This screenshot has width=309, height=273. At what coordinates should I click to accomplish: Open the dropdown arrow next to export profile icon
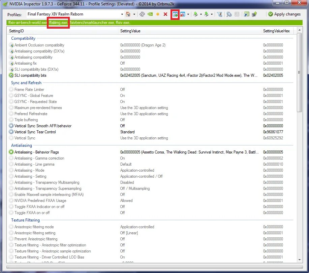pos(201,14)
